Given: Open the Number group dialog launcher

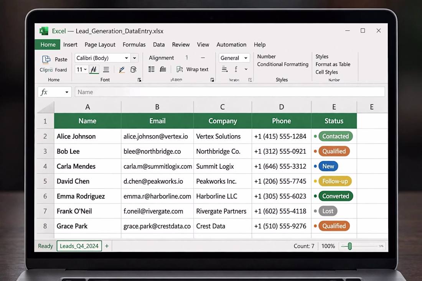Looking at the screenshot, I should (250, 80).
